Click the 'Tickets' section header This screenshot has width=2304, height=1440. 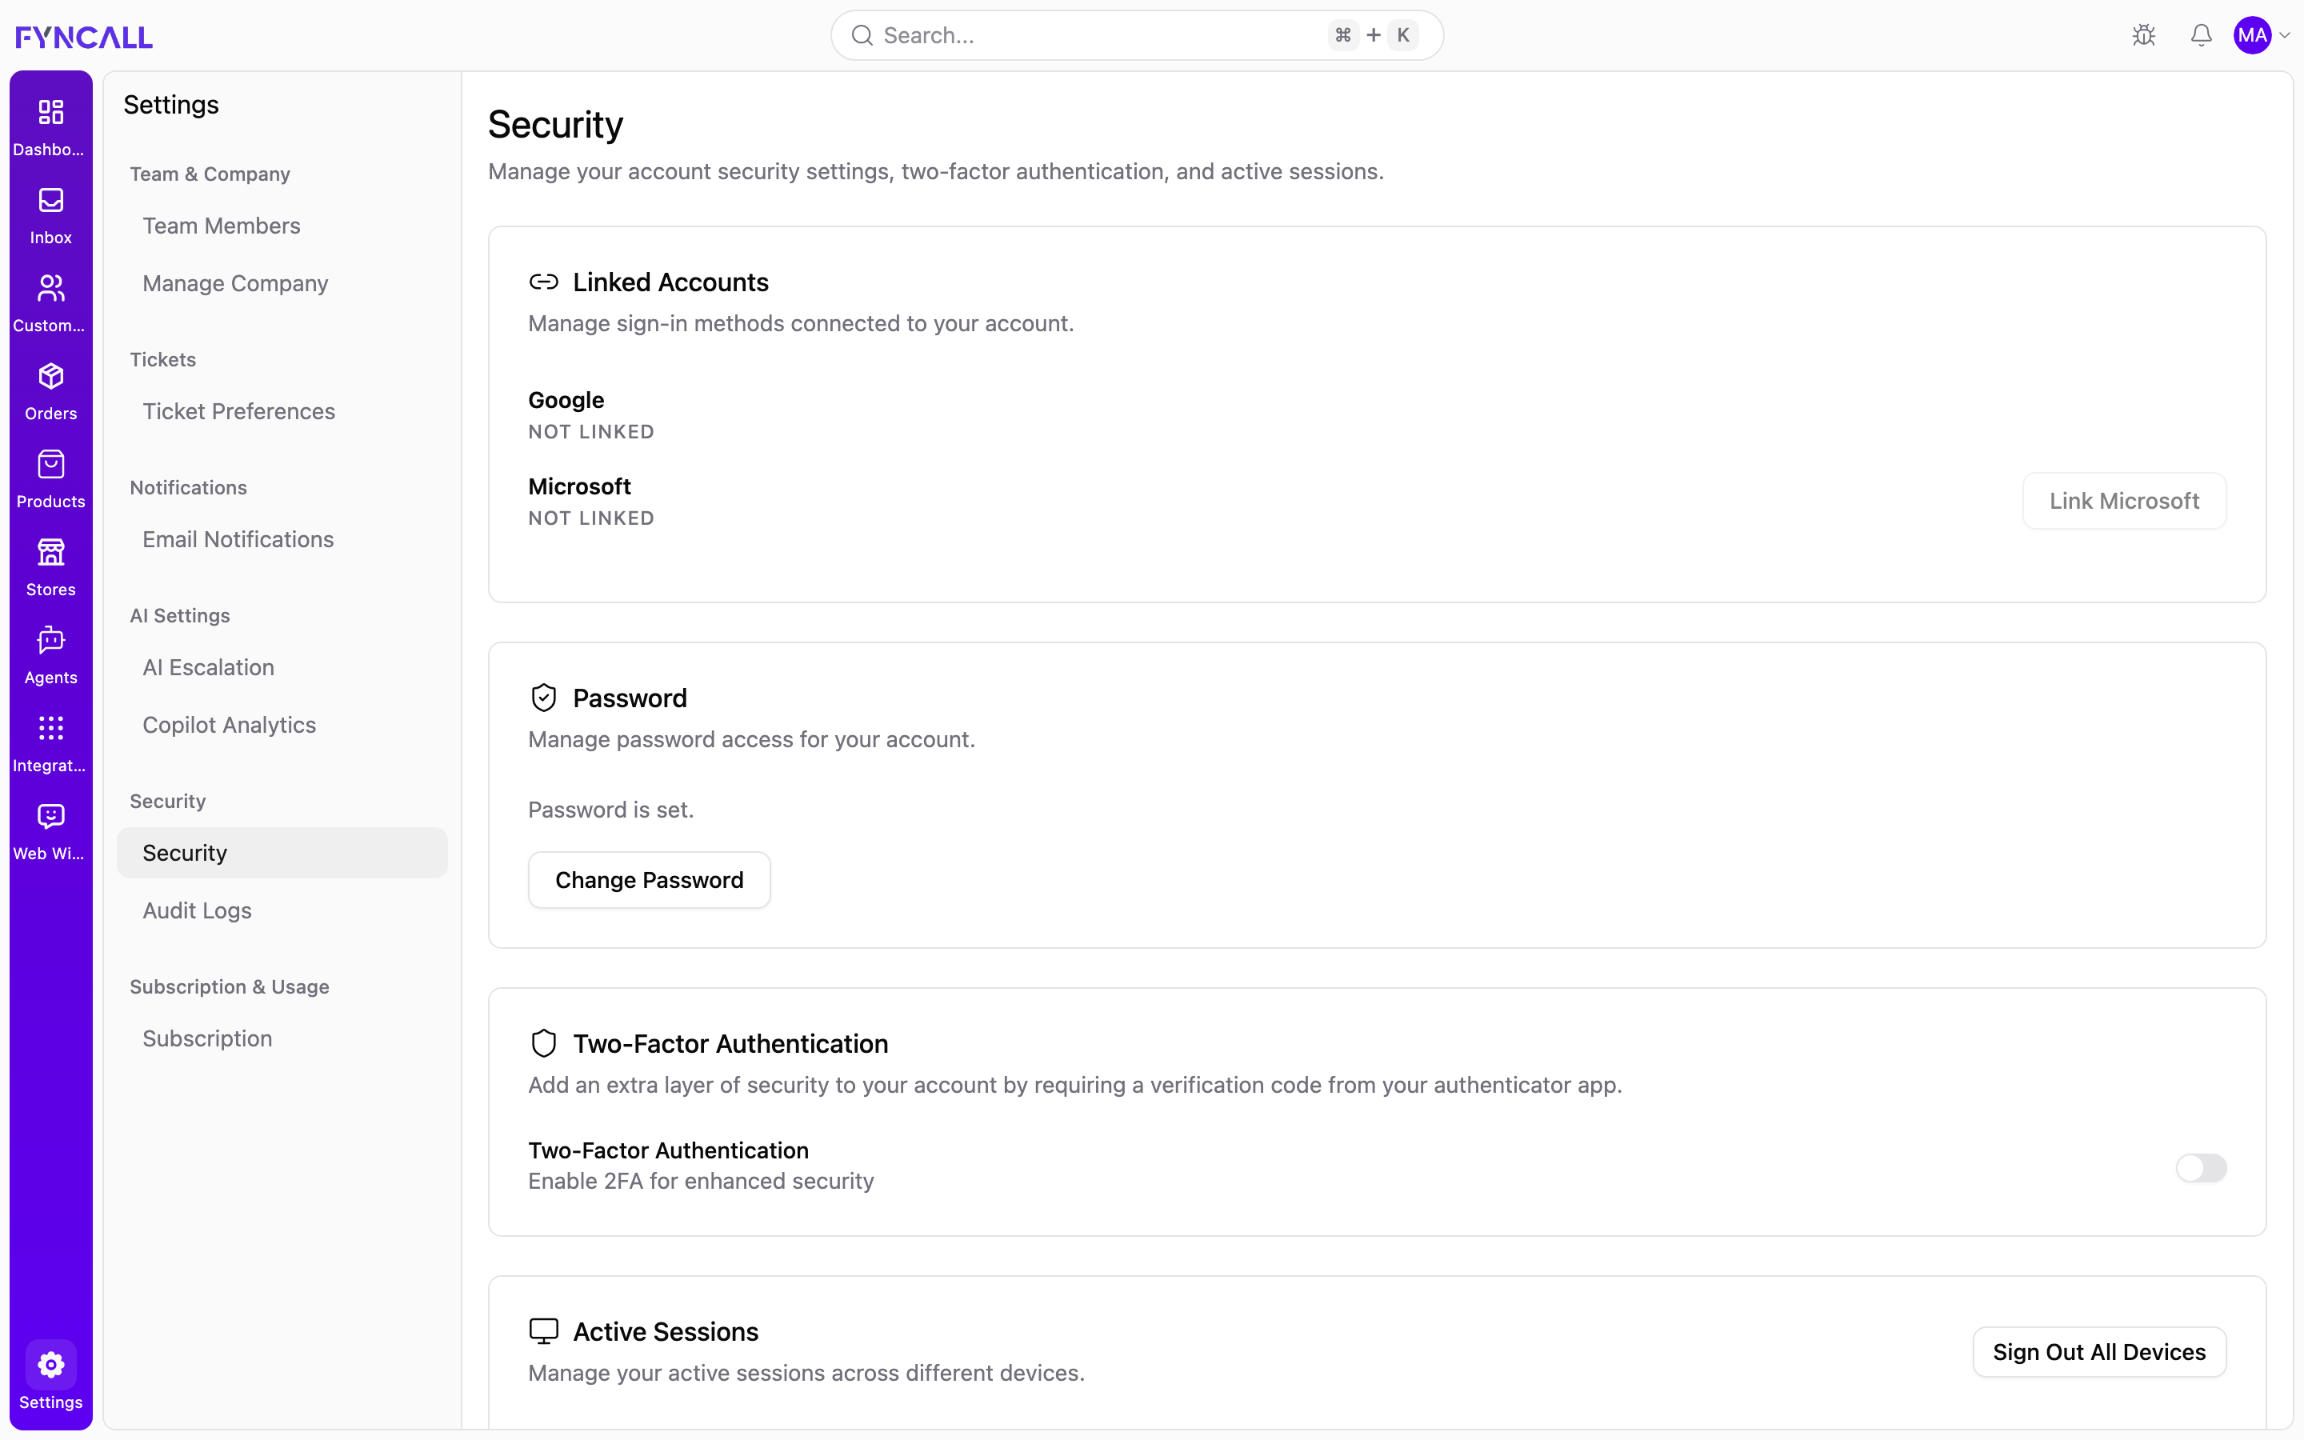pyautogui.click(x=163, y=359)
